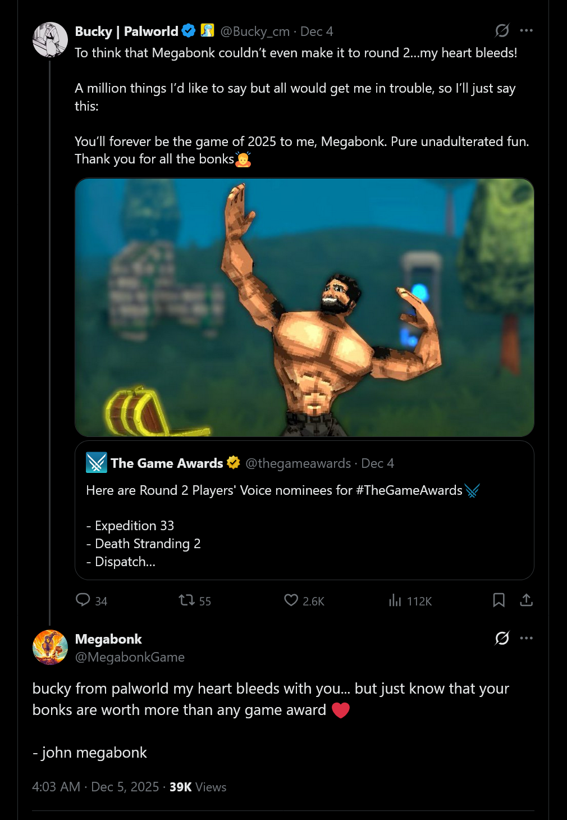Repost Bucky's Megabonk post
567x820 pixels.
[x=187, y=600]
